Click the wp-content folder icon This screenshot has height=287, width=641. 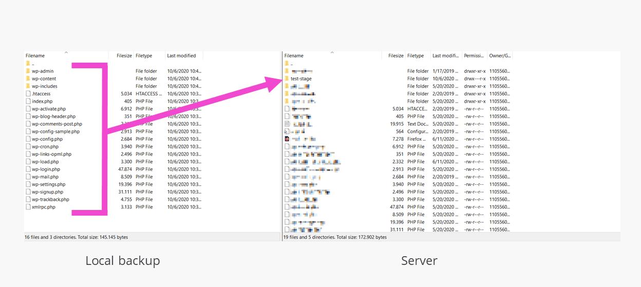(x=28, y=79)
